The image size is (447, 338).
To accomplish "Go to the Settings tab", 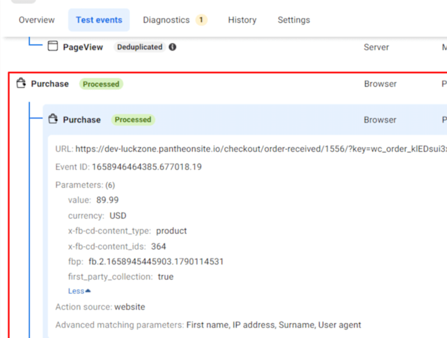I will (x=293, y=20).
